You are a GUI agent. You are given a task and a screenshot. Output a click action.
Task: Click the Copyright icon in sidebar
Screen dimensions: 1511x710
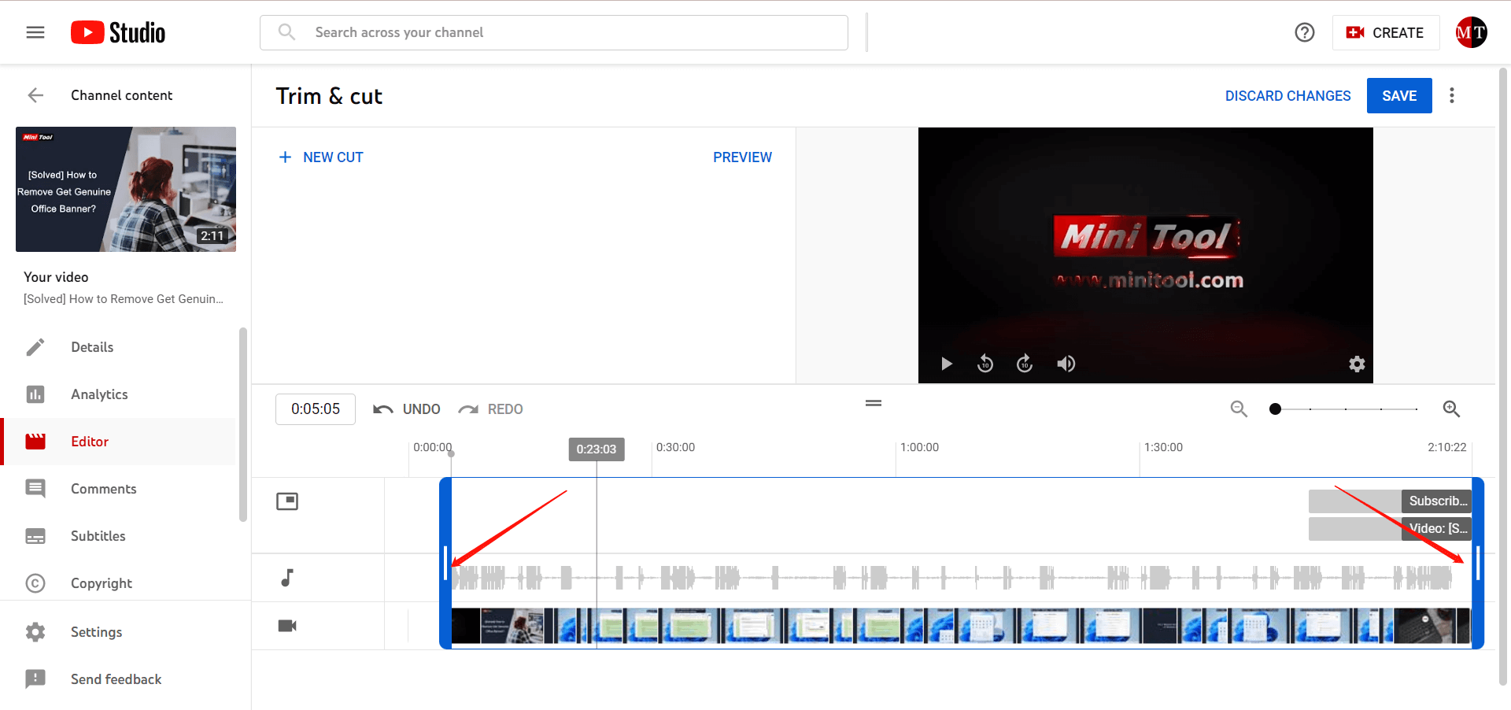point(35,583)
